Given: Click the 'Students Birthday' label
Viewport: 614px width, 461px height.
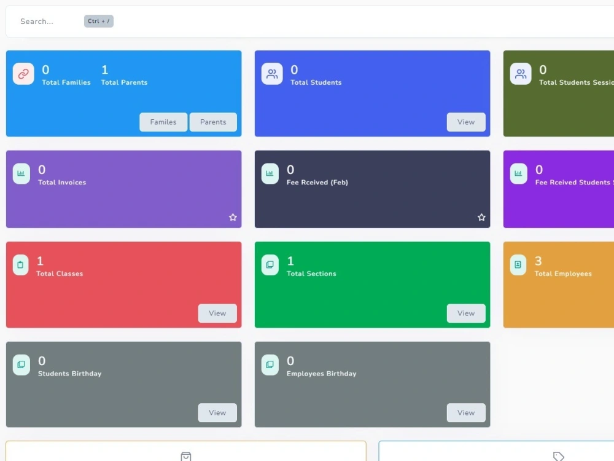Looking at the screenshot, I should click(70, 374).
